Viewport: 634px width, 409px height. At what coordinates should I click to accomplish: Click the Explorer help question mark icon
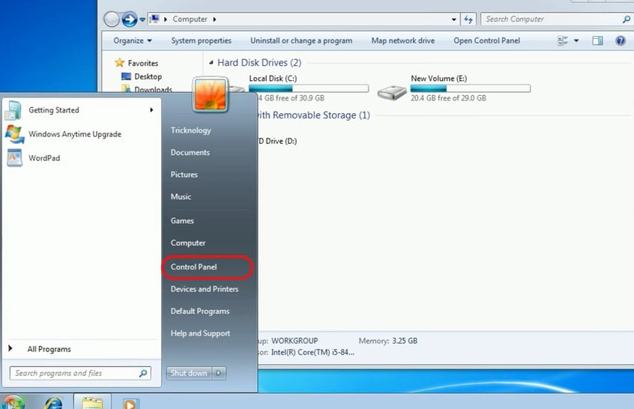click(621, 40)
